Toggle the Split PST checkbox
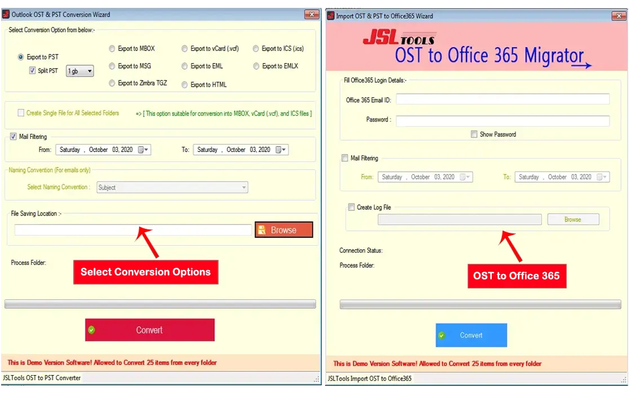This screenshot has width=631, height=401. point(33,71)
